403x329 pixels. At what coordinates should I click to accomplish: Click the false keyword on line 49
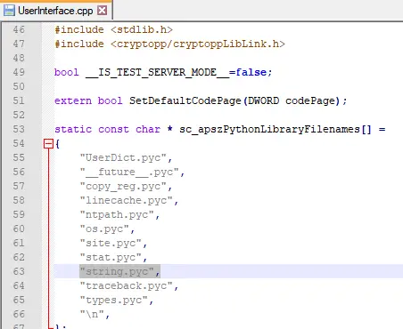(x=251, y=72)
